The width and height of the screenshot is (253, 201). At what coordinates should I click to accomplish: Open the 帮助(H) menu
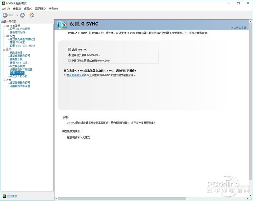pos(54,8)
